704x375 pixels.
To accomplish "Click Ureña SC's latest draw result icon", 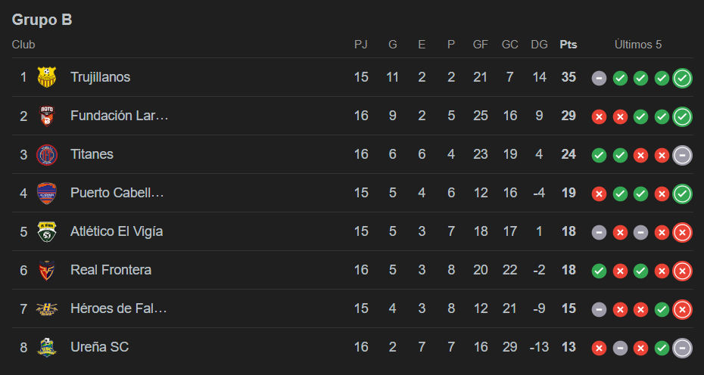I will [682, 347].
